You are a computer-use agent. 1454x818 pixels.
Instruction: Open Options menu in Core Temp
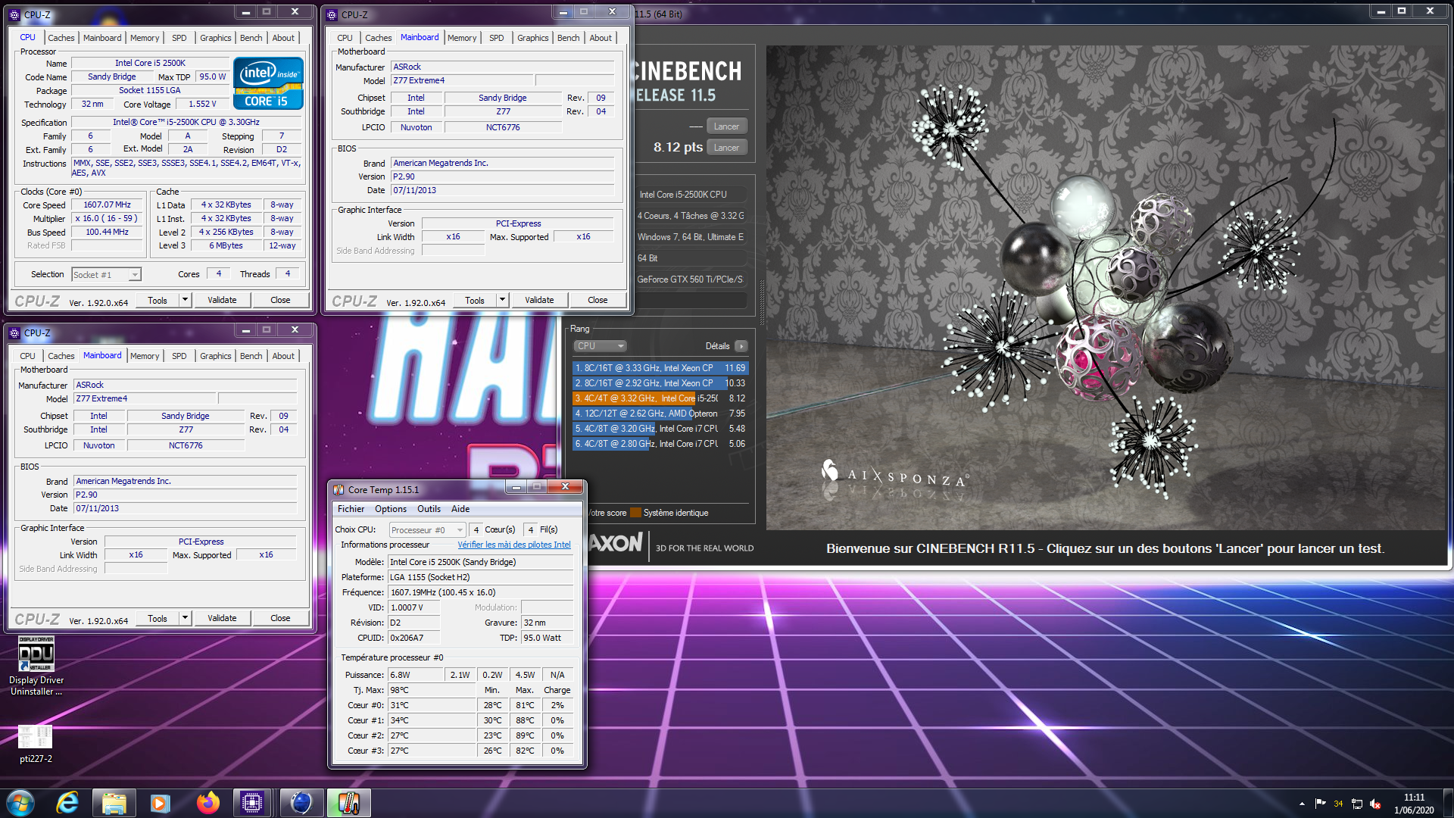(391, 509)
